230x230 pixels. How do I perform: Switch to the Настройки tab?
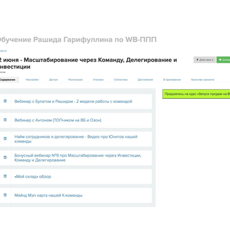[32, 79]
